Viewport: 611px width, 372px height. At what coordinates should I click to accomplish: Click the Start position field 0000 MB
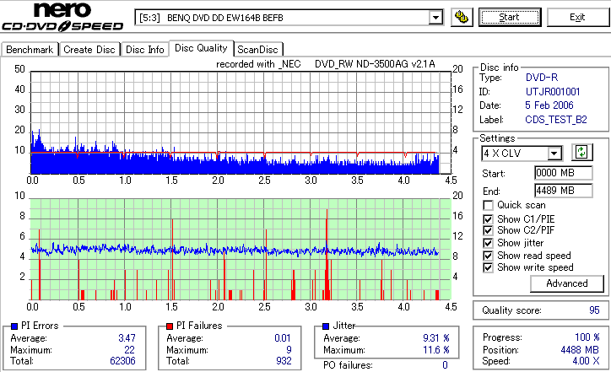coord(564,173)
